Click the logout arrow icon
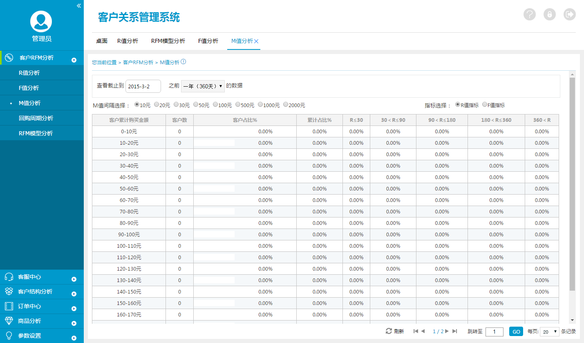This screenshot has width=584, height=343. [x=569, y=14]
